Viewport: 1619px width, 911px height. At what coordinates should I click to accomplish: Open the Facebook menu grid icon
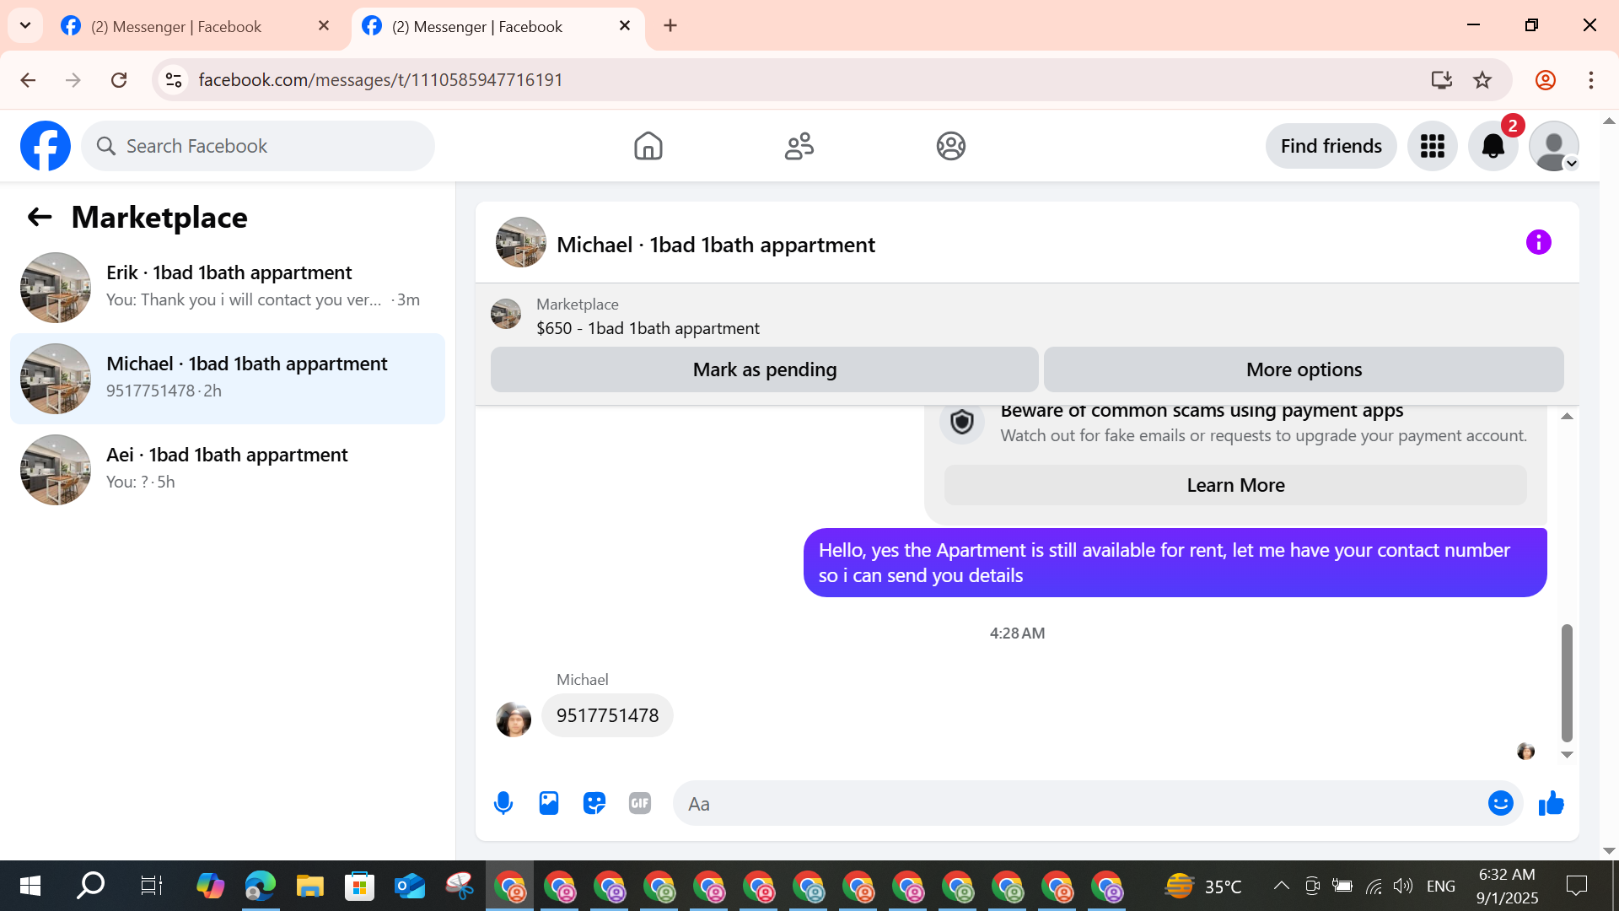[x=1432, y=146]
